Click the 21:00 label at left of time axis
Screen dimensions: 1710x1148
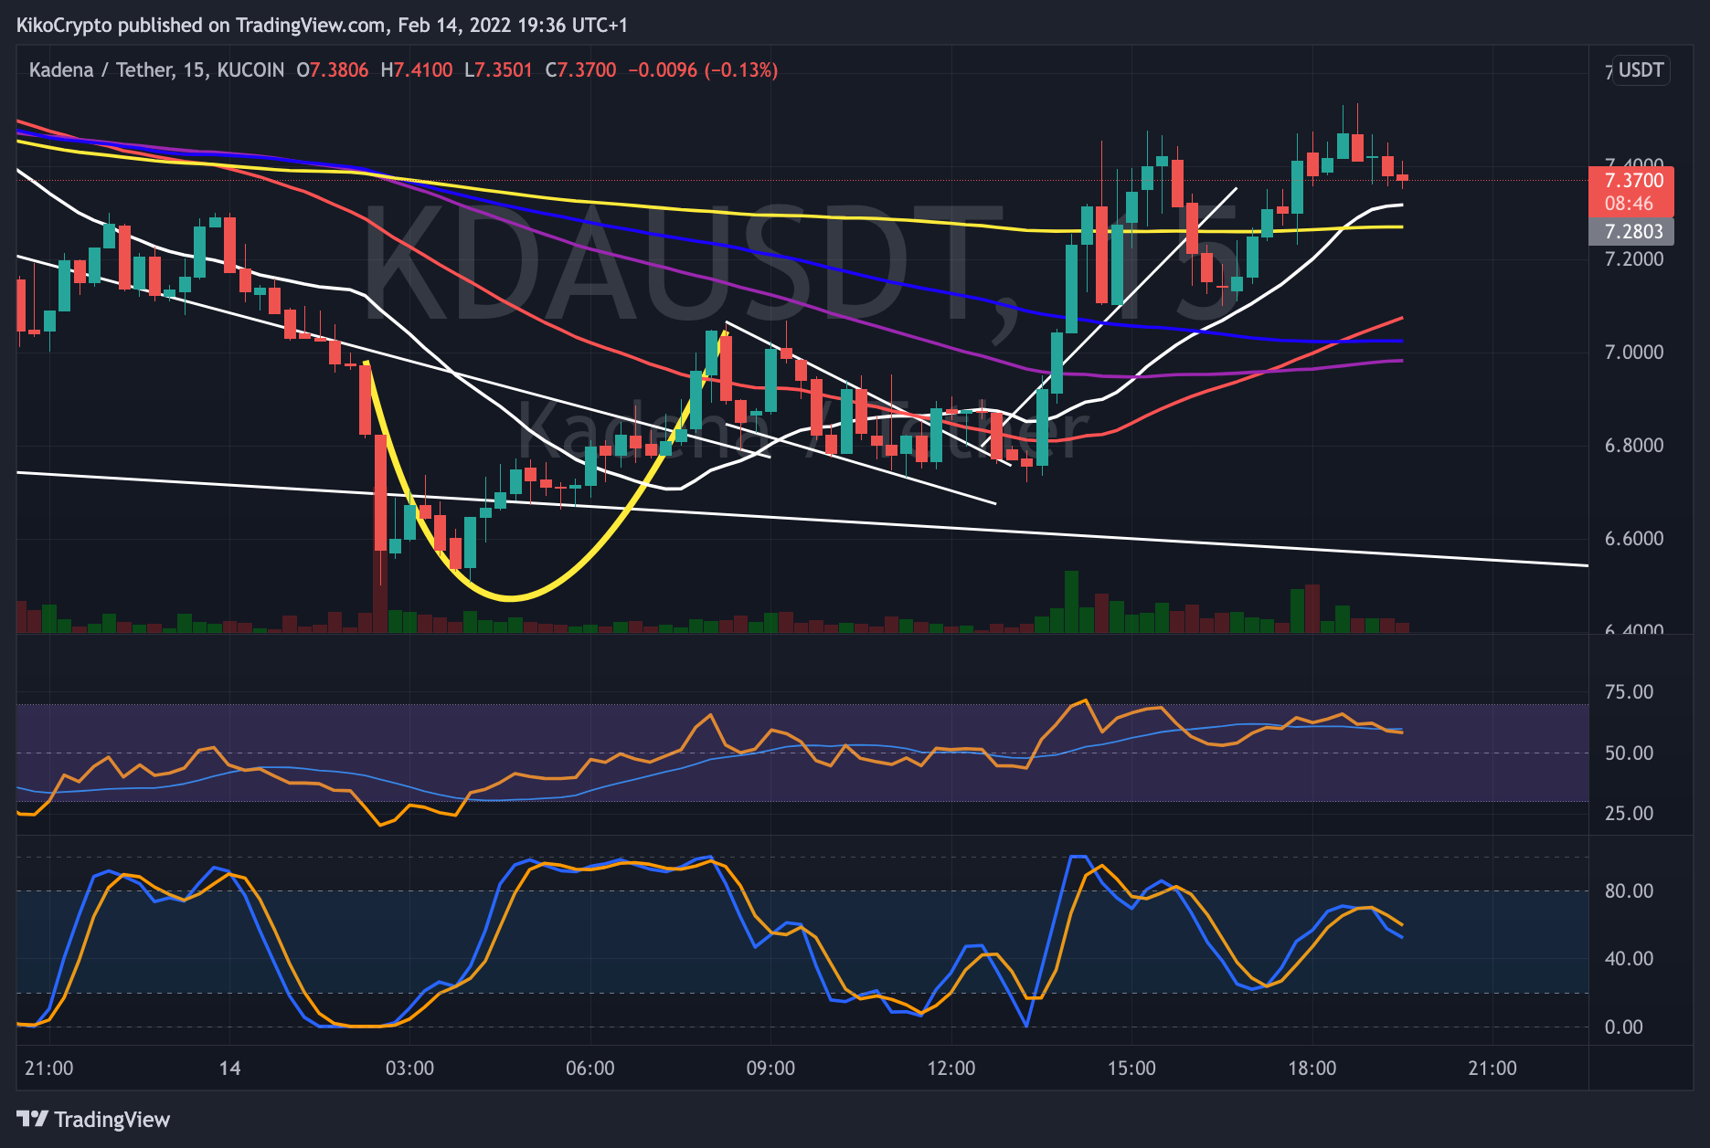[49, 1068]
